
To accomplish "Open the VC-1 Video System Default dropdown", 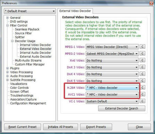I will click(112, 101).
